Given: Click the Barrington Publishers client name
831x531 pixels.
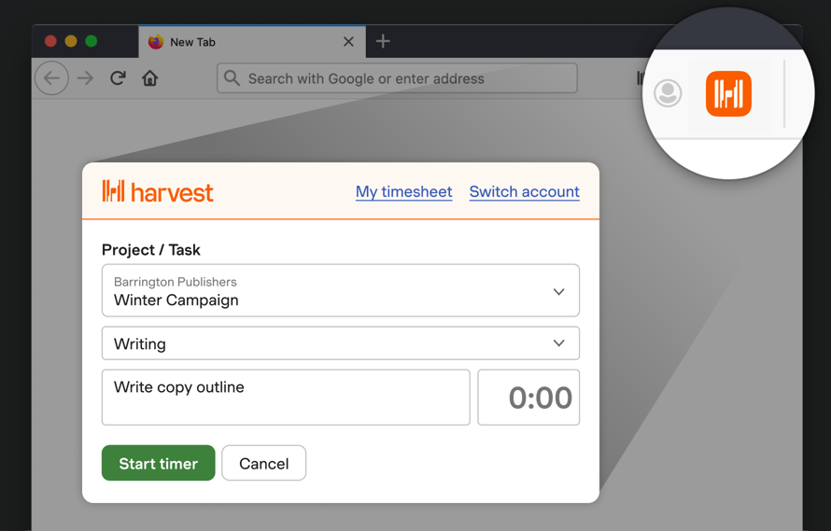Looking at the screenshot, I should [176, 282].
